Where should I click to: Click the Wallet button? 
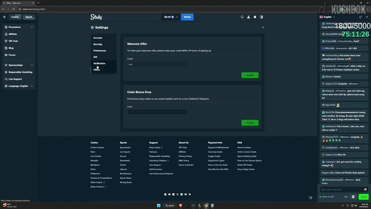[187, 17]
